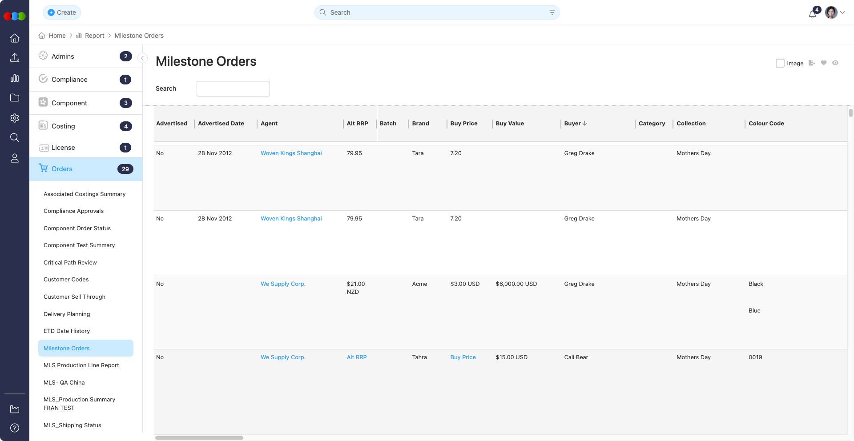Collapse the side panel with chevron
The image size is (854, 441).
point(142,58)
